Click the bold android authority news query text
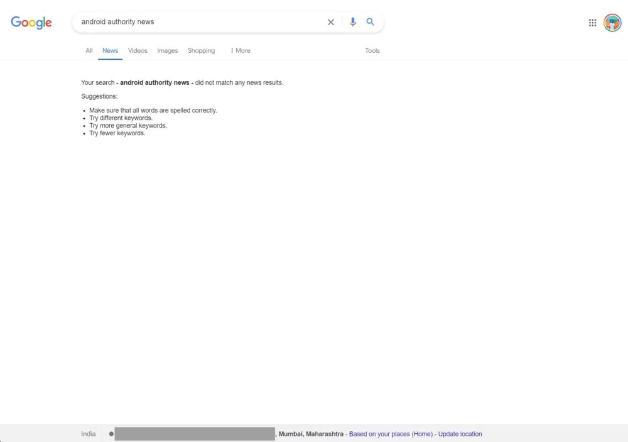The width and height of the screenshot is (628, 442). point(154,82)
